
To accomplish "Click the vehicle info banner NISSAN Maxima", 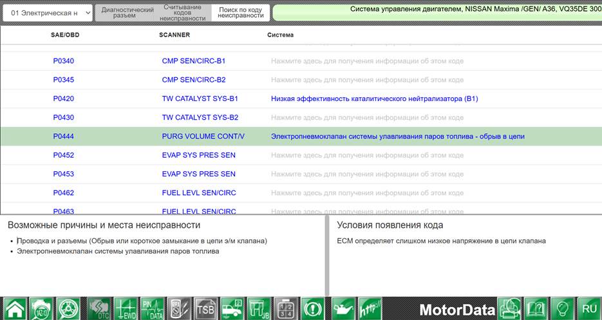I will (437, 13).
